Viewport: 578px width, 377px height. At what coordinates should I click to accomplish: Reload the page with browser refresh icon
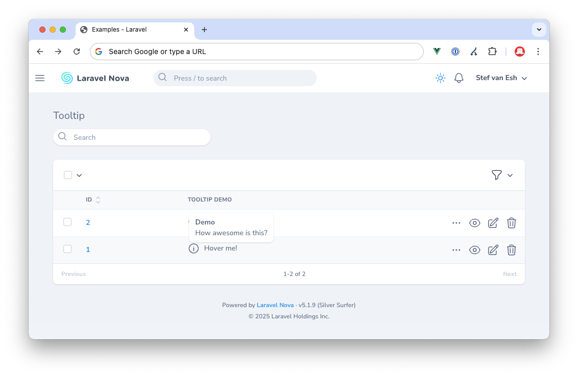click(77, 52)
